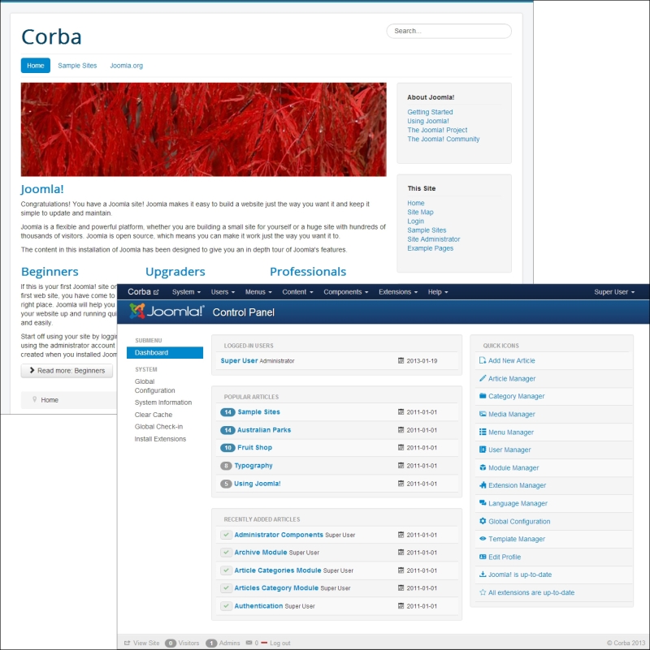650x650 pixels.
Task: Click the gear icon beside Global Configuration
Action: tap(483, 522)
